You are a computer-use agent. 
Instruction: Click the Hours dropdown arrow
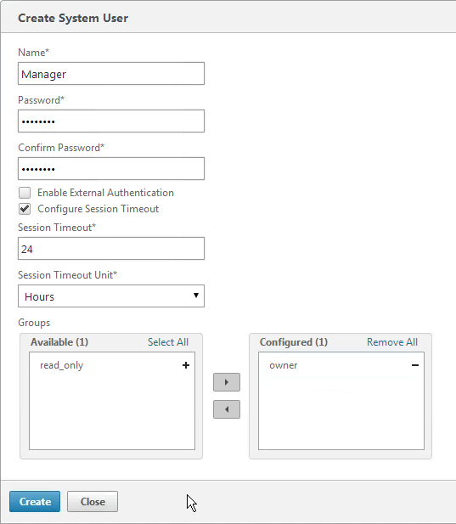pos(196,295)
